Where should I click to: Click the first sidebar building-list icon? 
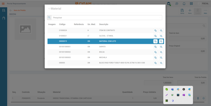coord(4,11)
